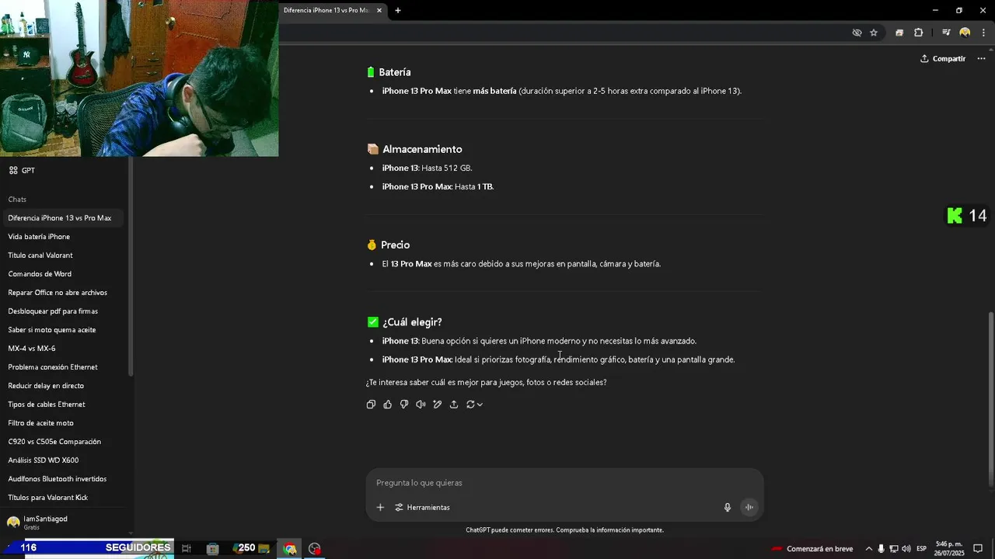
Task: Bookmark this page with star icon
Action: coord(874,33)
